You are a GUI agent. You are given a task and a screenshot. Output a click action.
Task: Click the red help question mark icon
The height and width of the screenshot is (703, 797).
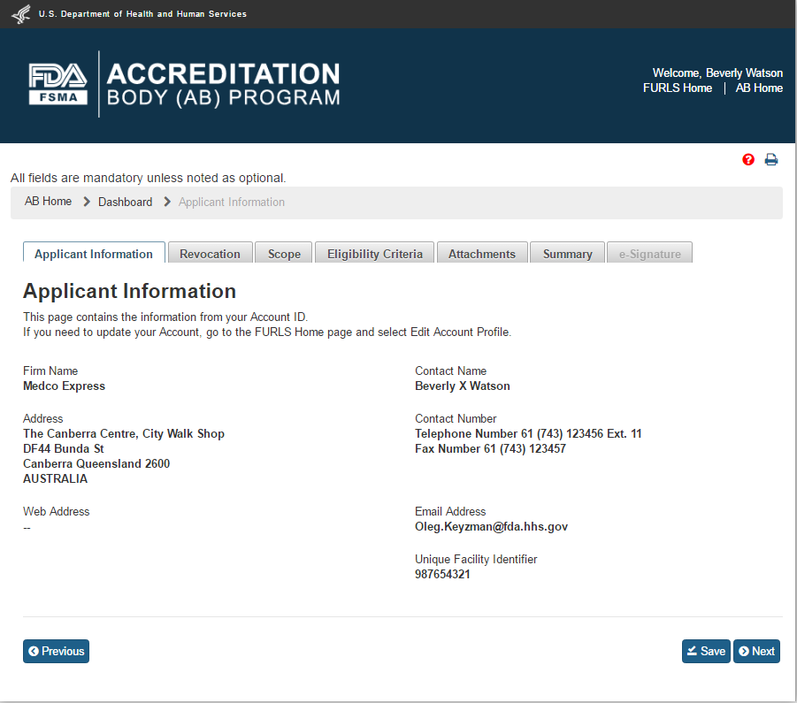748,160
